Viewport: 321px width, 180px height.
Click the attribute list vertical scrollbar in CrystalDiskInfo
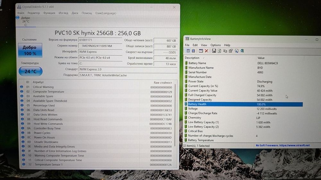point(175,115)
